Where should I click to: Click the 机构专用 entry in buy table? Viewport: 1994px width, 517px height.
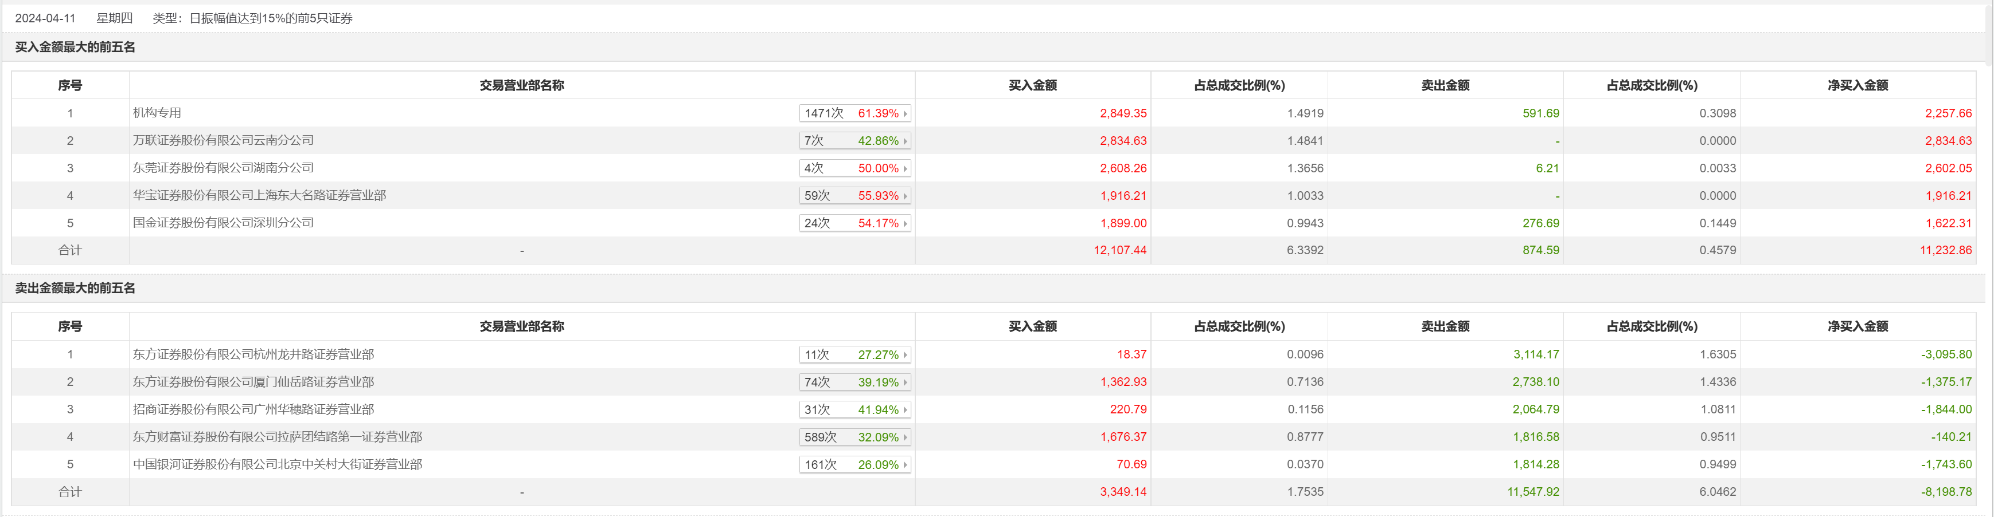coord(157,113)
